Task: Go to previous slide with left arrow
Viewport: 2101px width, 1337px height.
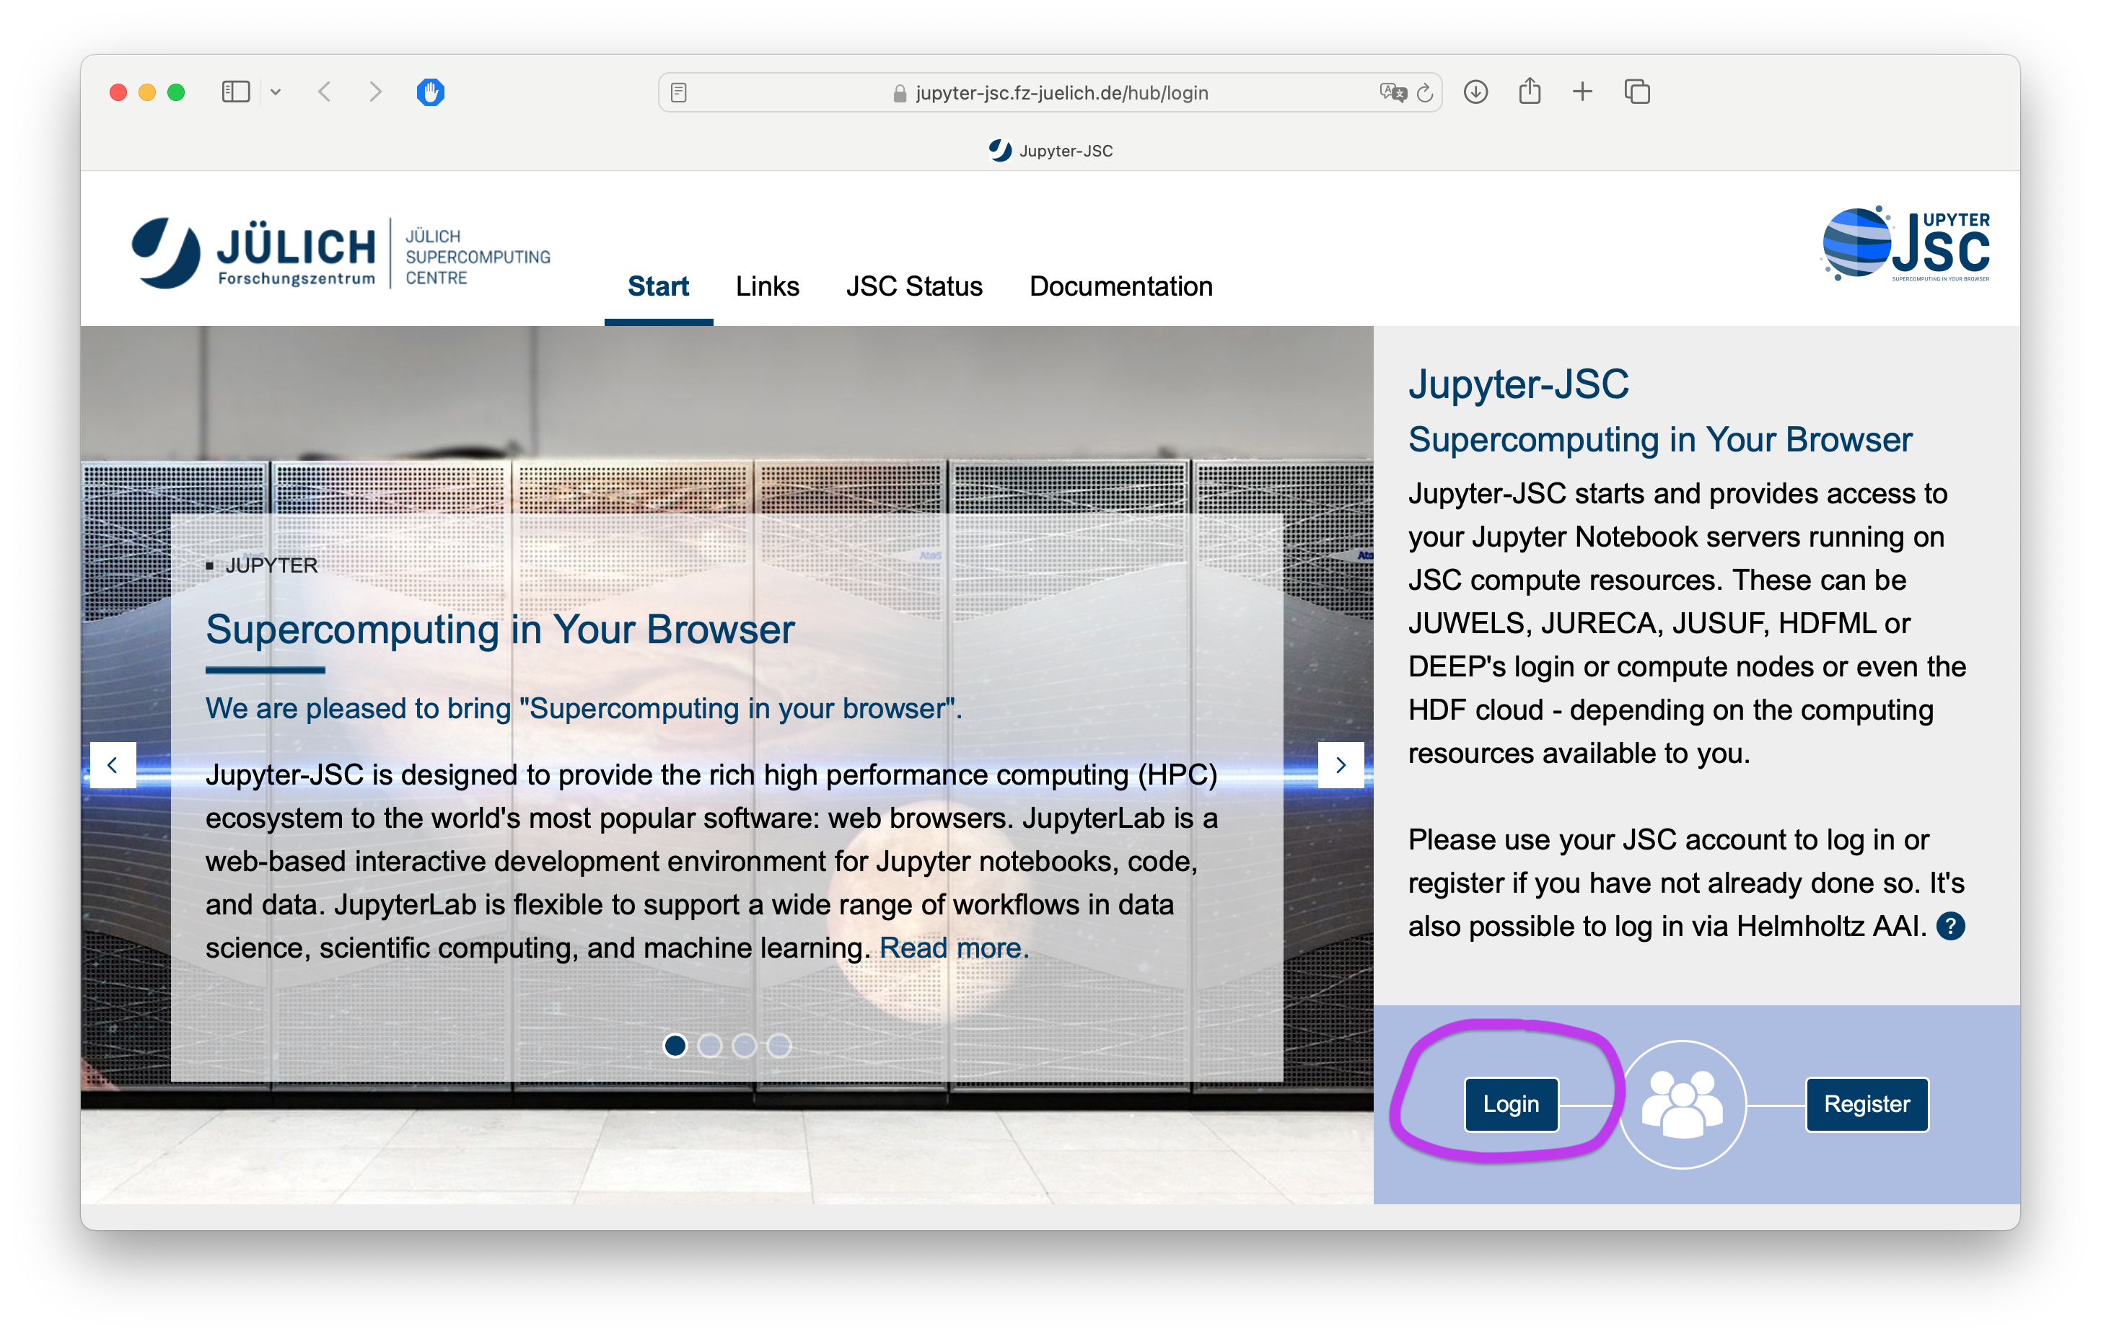Action: (x=113, y=765)
